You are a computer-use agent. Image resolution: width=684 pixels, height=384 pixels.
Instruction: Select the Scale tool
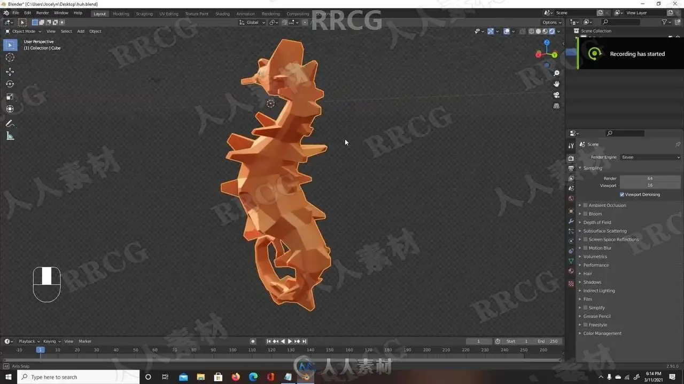[x=10, y=97]
